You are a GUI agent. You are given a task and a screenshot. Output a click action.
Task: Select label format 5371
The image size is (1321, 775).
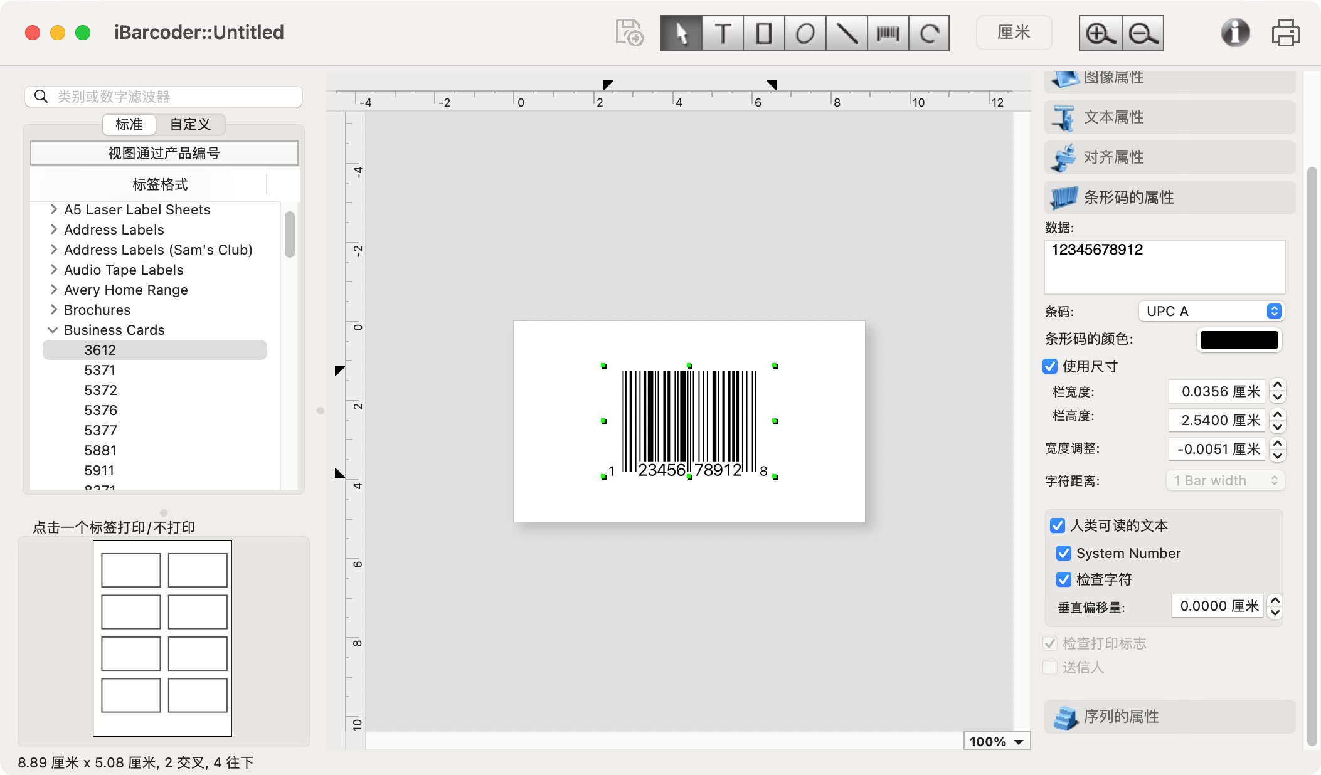point(100,370)
